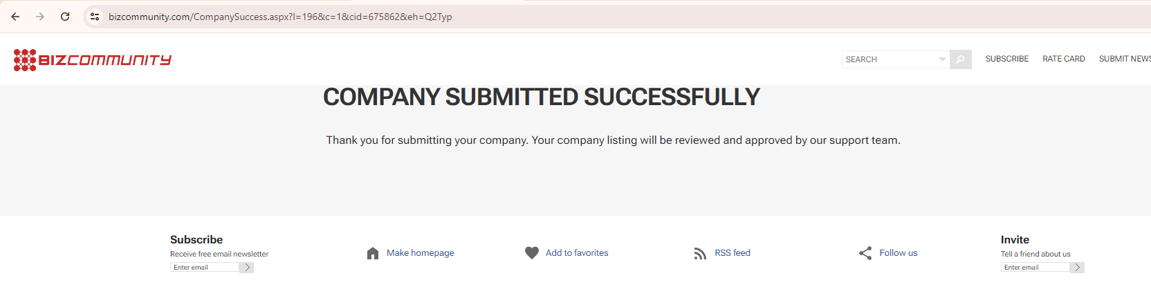Click the browser back arrow
Screen dimensions: 1151x287
pos(15,17)
